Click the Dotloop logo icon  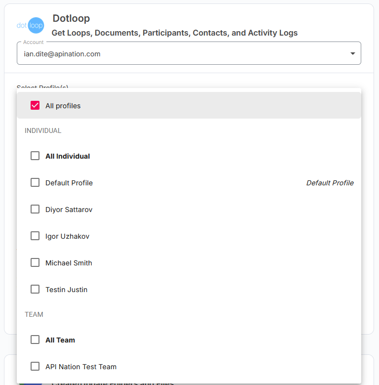click(x=31, y=25)
